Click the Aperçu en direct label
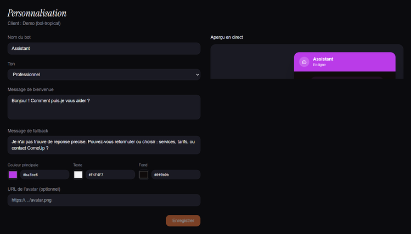This screenshot has width=411, height=234. coord(227,37)
